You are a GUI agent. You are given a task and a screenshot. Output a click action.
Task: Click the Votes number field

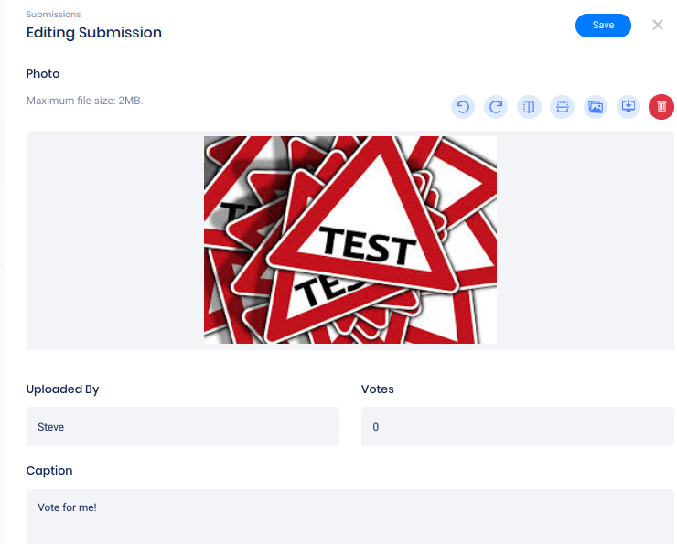[x=517, y=427]
